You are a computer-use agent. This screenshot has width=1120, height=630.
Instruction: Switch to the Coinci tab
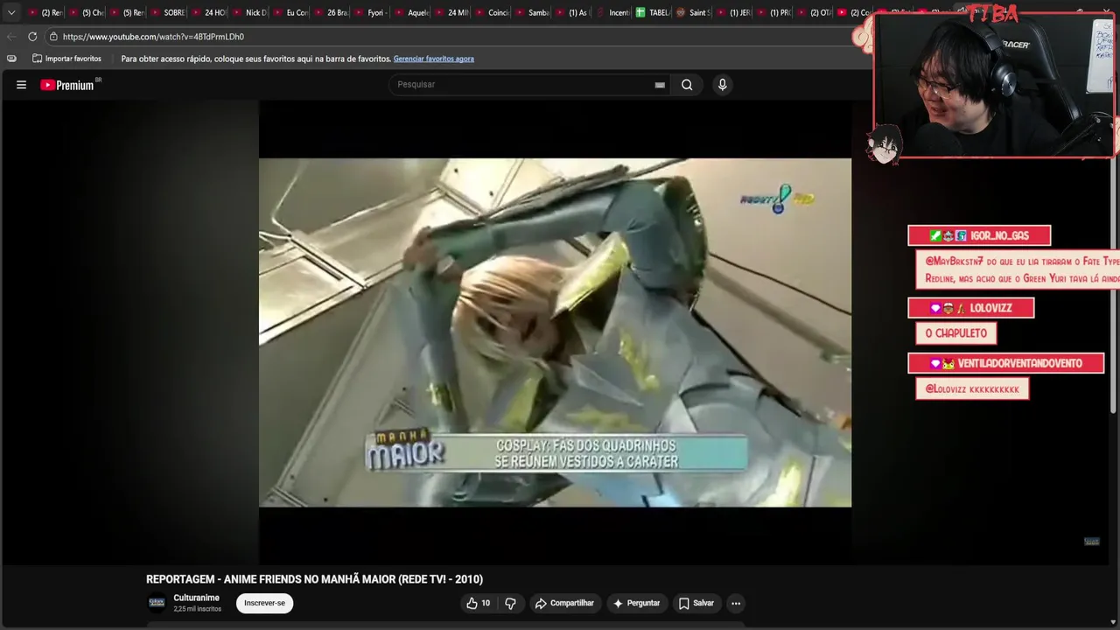pos(492,12)
